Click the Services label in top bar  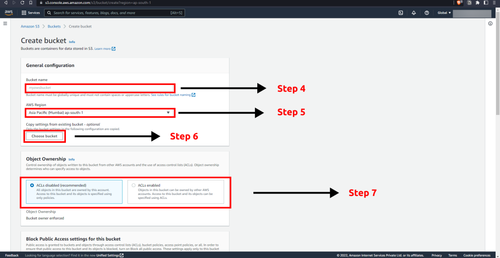[34, 13]
